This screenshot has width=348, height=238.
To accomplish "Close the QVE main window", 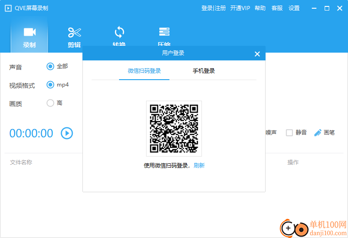I will click(x=340, y=8).
